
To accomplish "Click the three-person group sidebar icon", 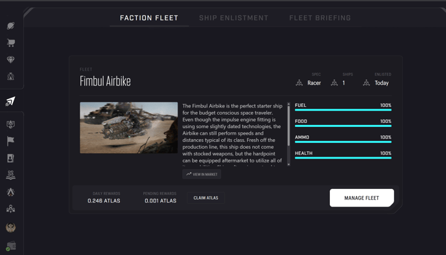I will coord(11,209).
